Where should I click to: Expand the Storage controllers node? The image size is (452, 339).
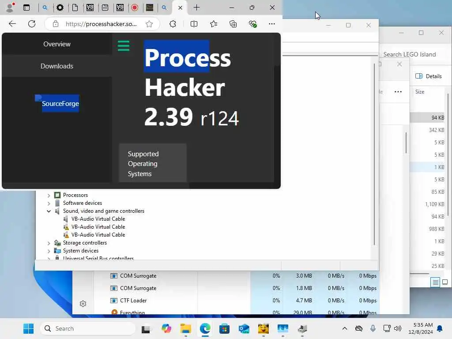coord(49,243)
